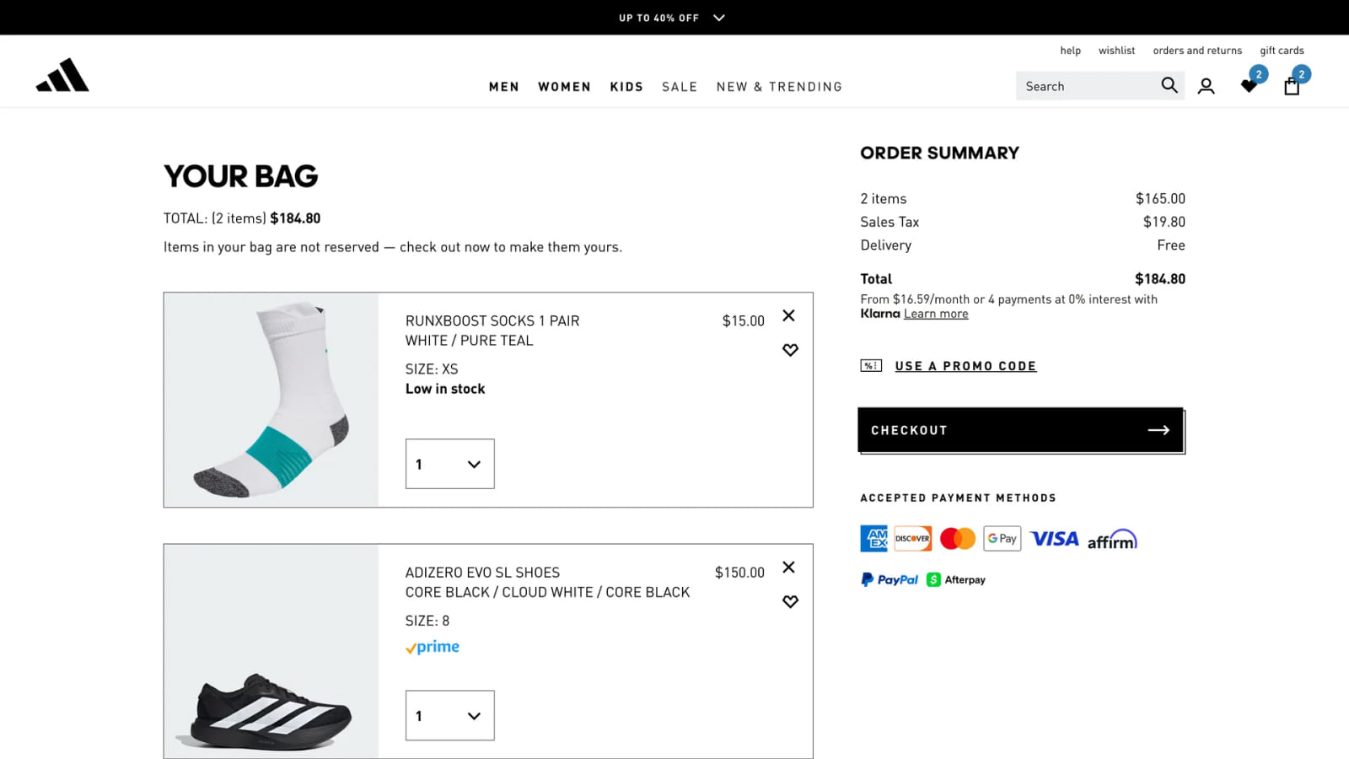This screenshot has width=1349, height=759.
Task: Click the Prime badge on the shoes
Action: pyautogui.click(x=432, y=647)
